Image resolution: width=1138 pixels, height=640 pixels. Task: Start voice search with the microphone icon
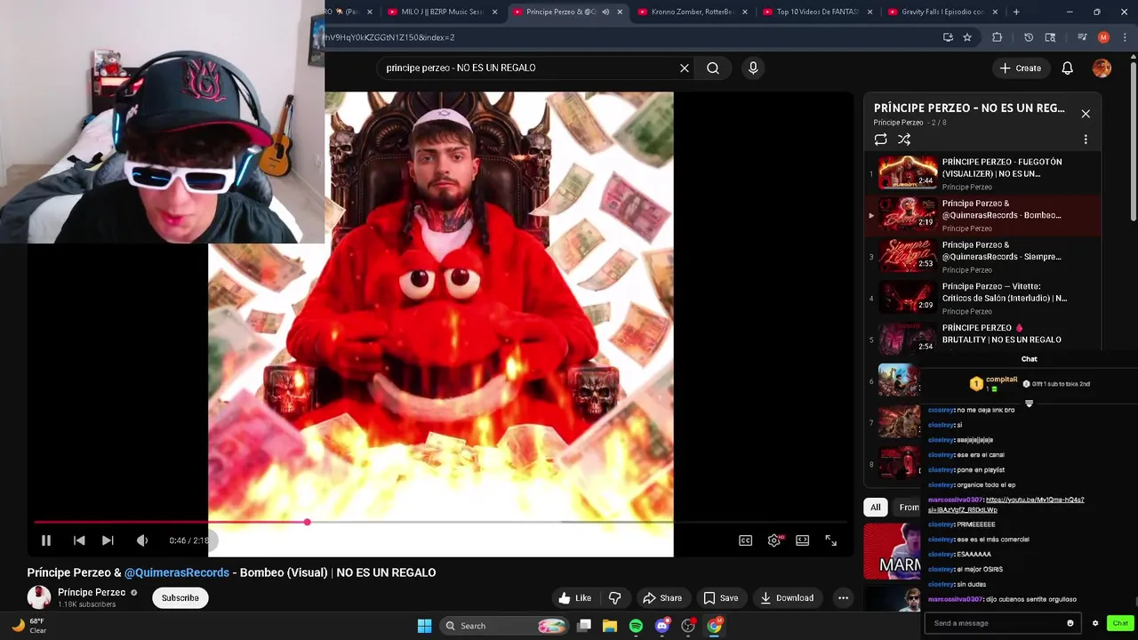pos(753,68)
